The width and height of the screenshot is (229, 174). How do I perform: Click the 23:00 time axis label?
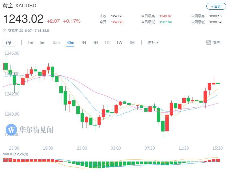[x=82, y=148]
